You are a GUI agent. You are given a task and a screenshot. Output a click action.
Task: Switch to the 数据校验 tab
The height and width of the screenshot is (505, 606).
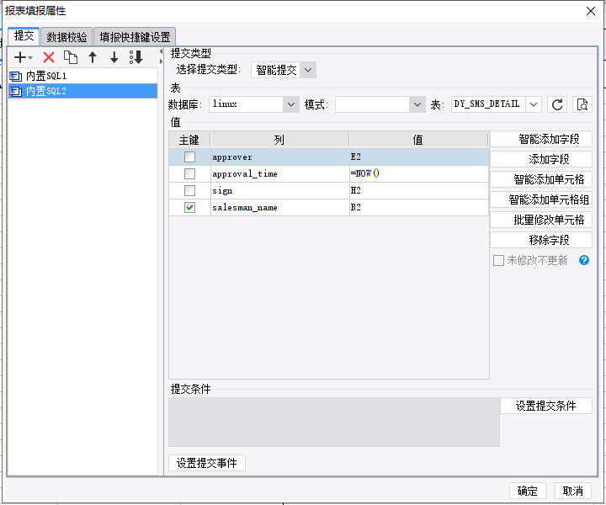[66, 37]
